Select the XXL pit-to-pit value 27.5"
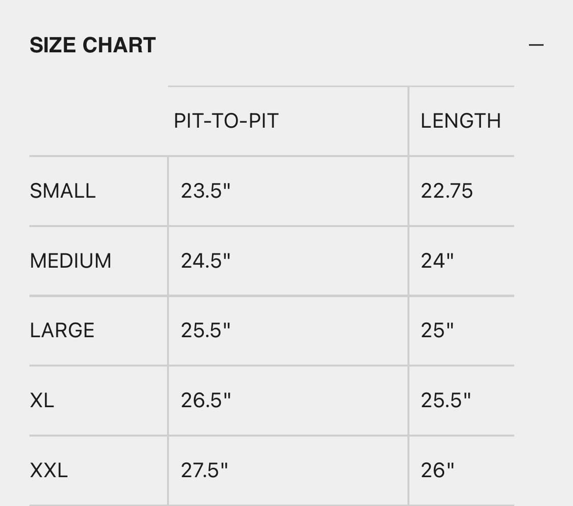This screenshot has height=506, width=573. coord(205,470)
